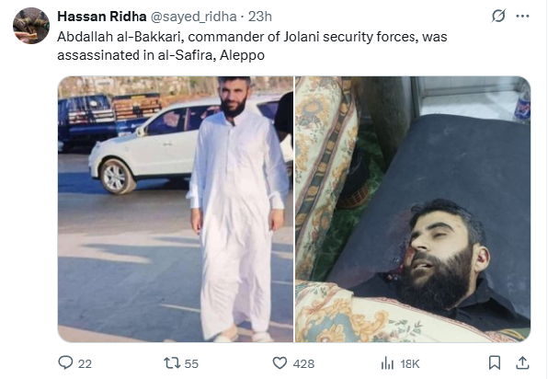Image resolution: width=548 pixels, height=379 pixels.
Task: Click the repost count 55
Action: [x=191, y=364]
